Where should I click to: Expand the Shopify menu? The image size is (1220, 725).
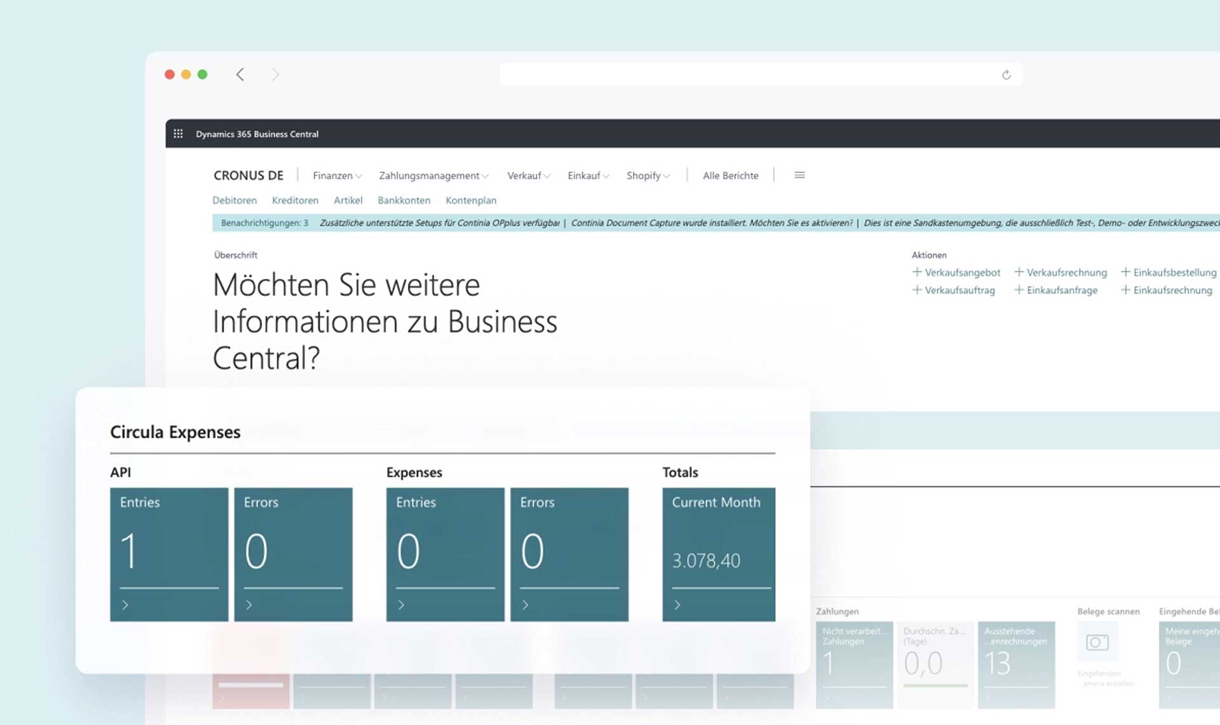[x=648, y=175]
